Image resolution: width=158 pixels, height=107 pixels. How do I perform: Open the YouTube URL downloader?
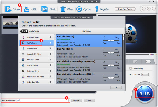pos(27,9)
